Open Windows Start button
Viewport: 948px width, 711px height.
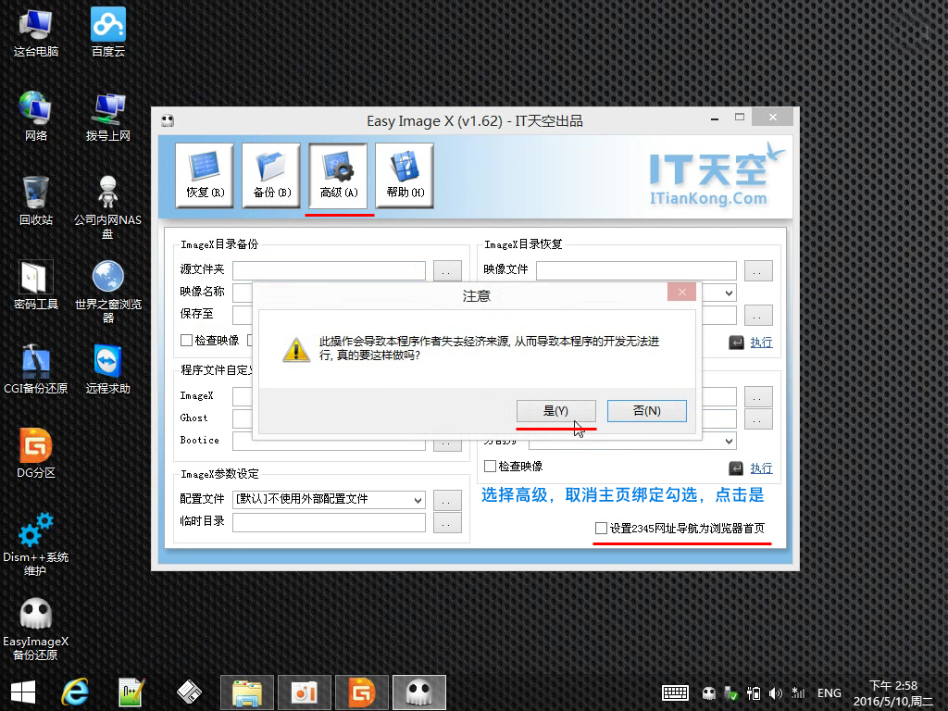[x=23, y=692]
